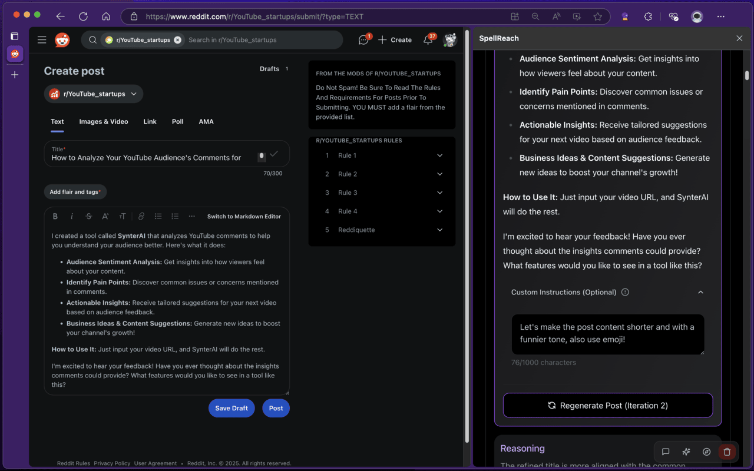Toggle italic formatting in editor
The width and height of the screenshot is (754, 471).
tap(72, 217)
